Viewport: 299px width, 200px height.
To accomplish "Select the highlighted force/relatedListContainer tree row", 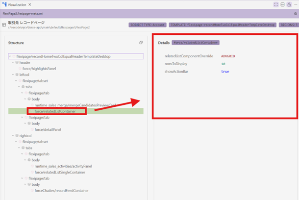I will [x=75, y=111].
